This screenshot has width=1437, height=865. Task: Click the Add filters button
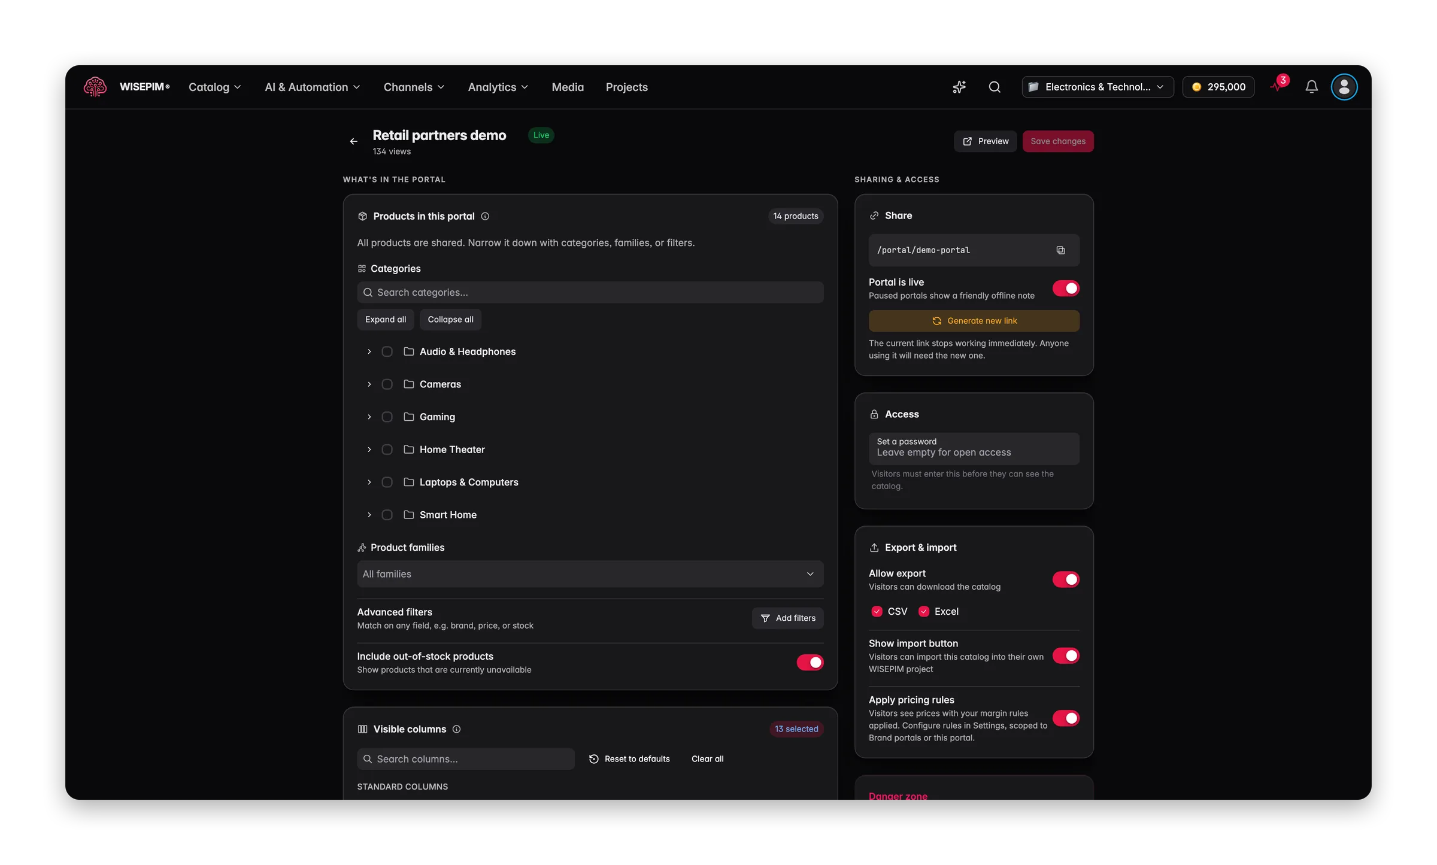[787, 618]
